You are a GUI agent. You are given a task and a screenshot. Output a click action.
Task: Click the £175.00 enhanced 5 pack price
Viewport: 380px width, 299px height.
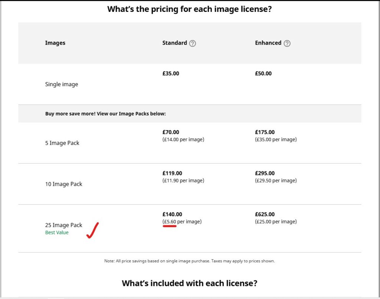265,132
